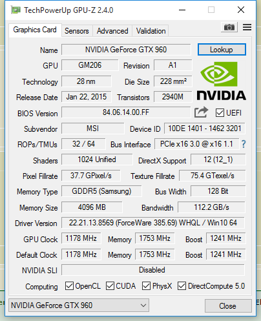Select the Validation tab

coord(151,31)
